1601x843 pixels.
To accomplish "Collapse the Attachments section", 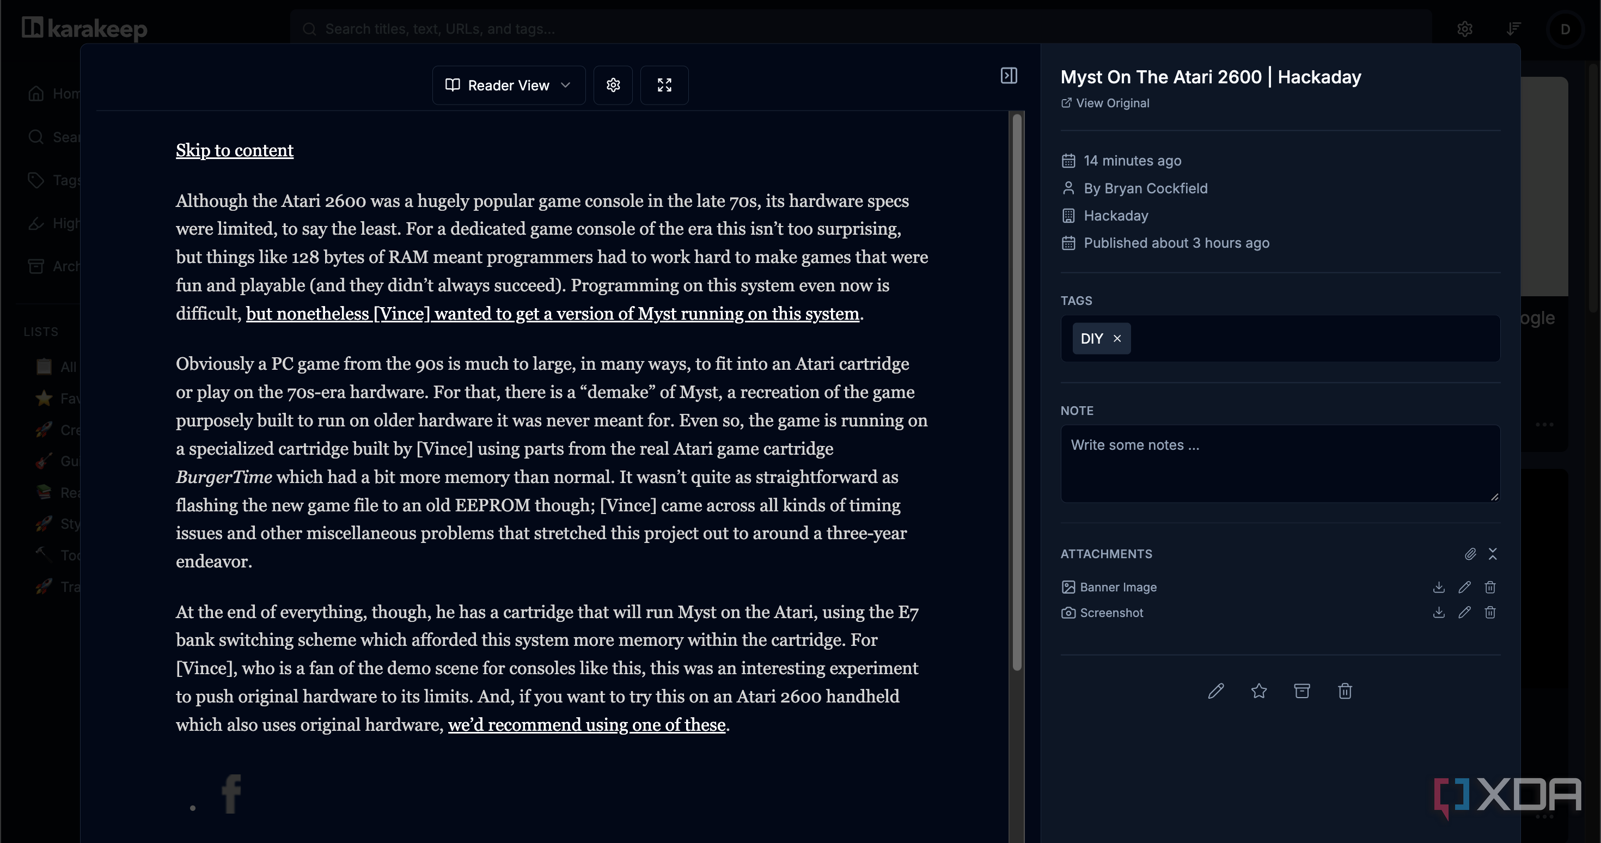I will point(1493,554).
